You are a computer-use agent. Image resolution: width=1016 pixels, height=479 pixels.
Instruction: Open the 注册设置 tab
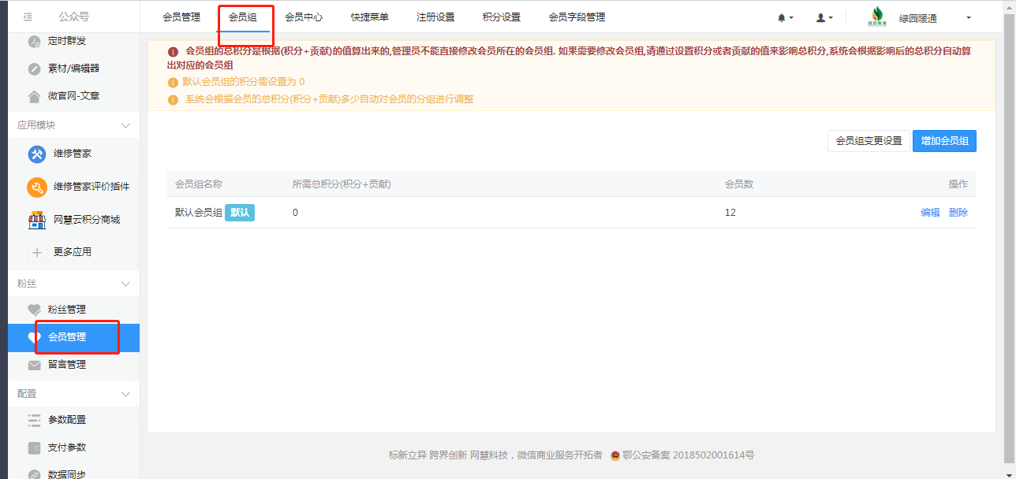pyautogui.click(x=435, y=17)
